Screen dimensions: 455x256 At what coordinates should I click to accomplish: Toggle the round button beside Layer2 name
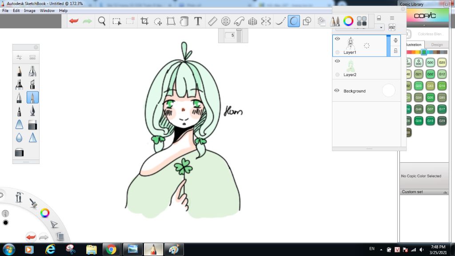click(337, 75)
